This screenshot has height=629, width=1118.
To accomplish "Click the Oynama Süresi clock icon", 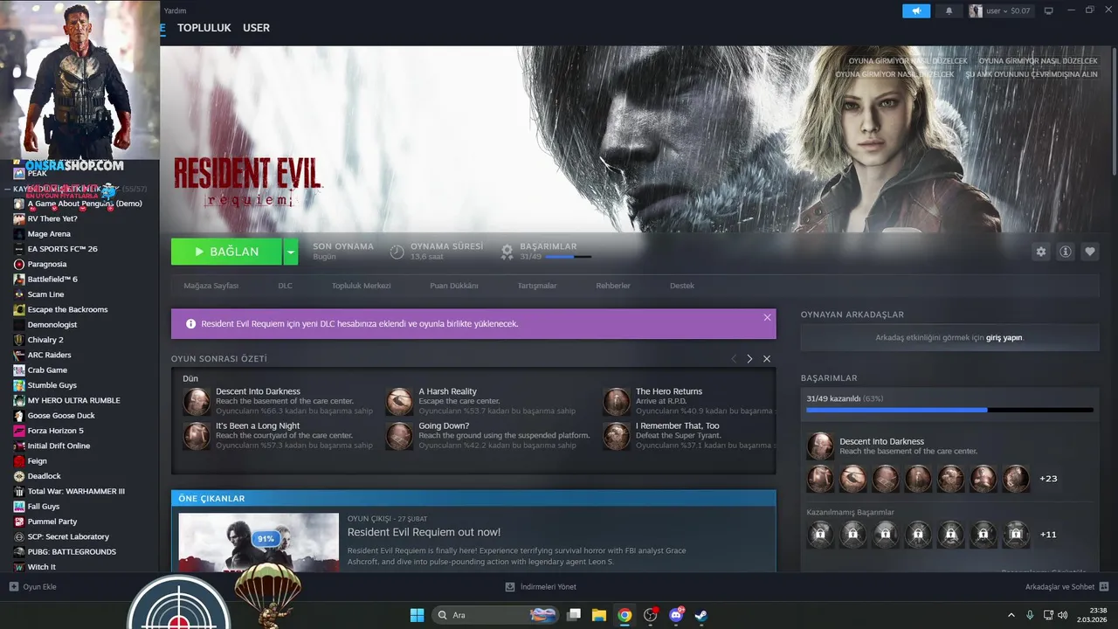I will (397, 252).
